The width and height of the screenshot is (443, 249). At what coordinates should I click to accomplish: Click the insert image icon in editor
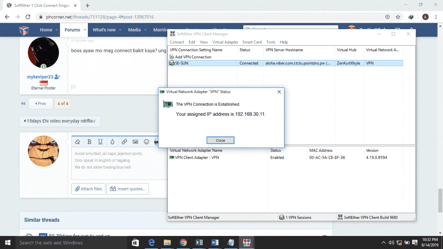135,142
